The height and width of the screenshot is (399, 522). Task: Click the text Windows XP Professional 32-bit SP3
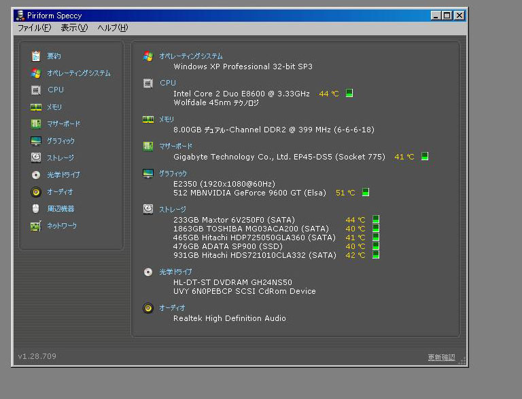tap(243, 66)
